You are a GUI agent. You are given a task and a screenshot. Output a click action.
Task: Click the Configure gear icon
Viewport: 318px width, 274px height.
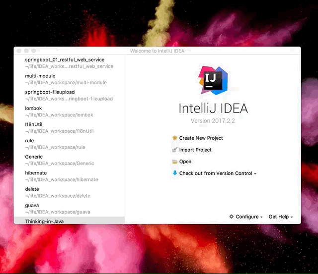click(232, 217)
